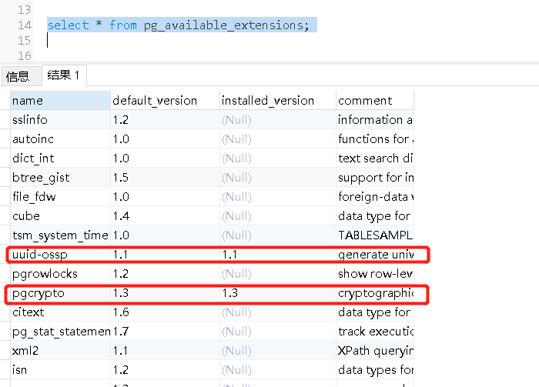The height and width of the screenshot is (387, 539).
Task: Click the (Null) installed_version of pgrowlocks
Action: 278,274
